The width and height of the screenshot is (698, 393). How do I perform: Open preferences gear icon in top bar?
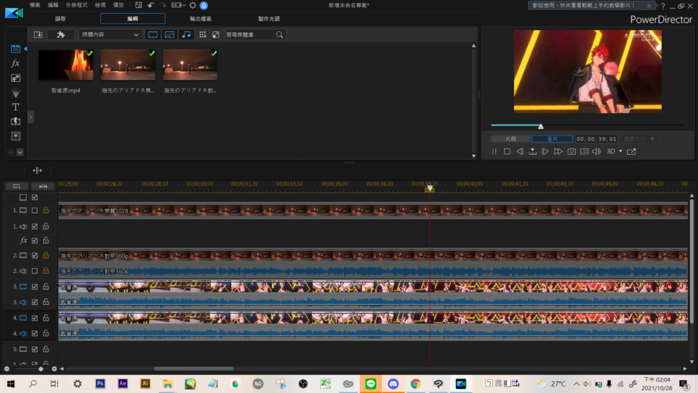click(193, 5)
